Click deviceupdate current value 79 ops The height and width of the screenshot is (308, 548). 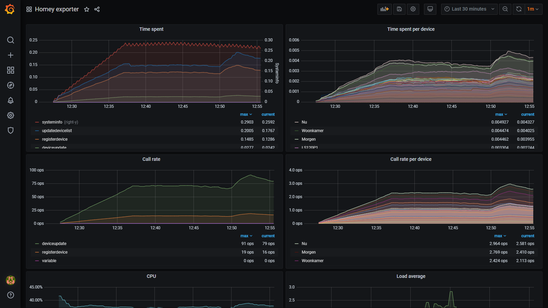click(x=269, y=244)
